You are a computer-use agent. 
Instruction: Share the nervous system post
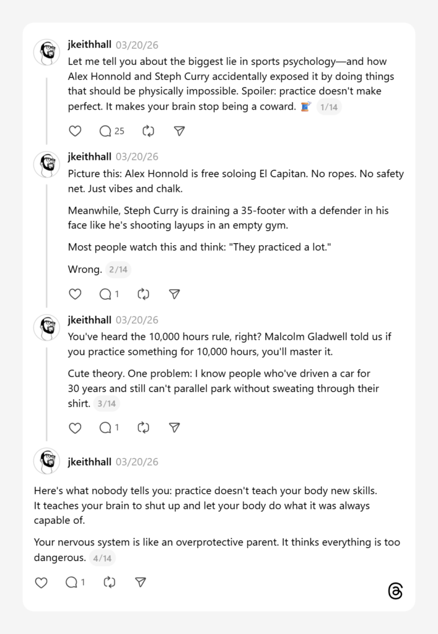(141, 582)
